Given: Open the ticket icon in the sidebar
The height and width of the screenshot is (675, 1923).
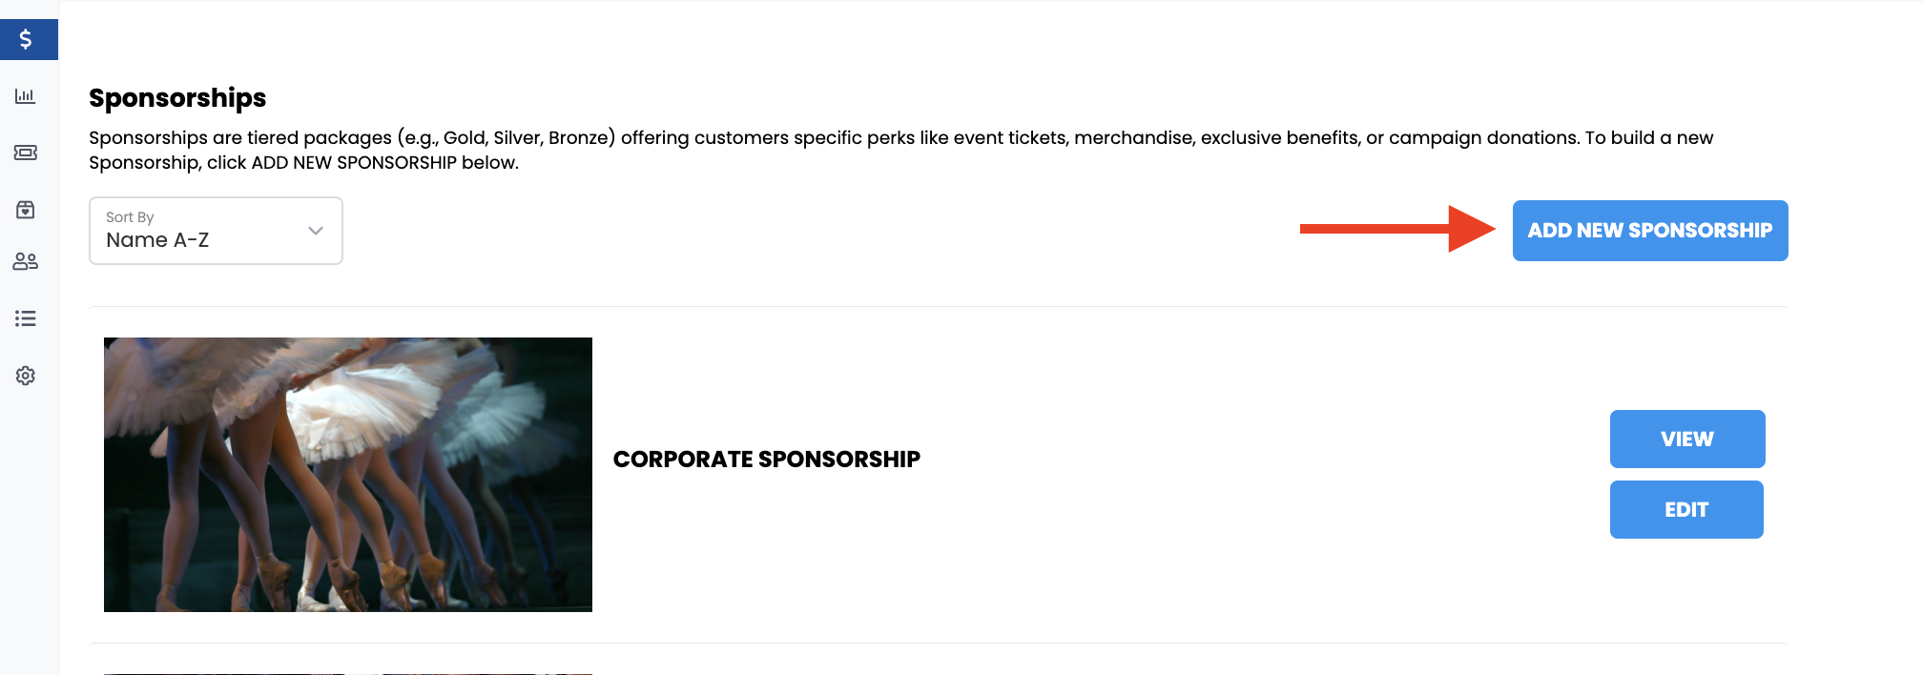Looking at the screenshot, I should (26, 153).
